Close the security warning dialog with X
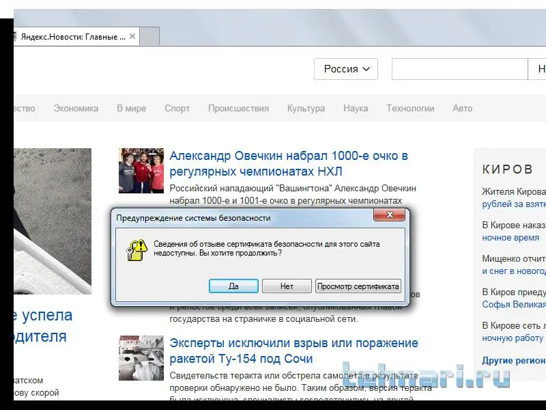The image size is (546, 410). [x=389, y=215]
